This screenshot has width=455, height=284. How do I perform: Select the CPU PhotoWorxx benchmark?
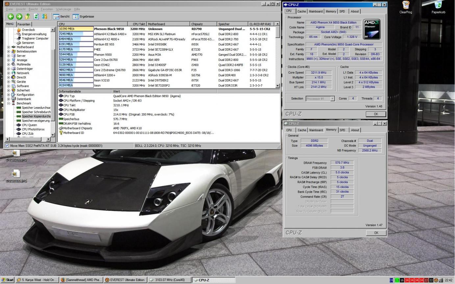coord(30,129)
